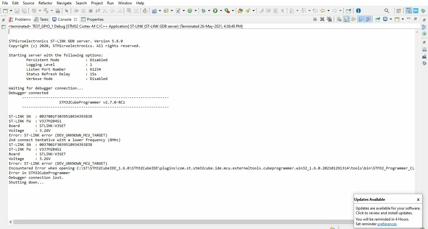
Task: Click the blue Information Center icon
Action: [358, 11]
